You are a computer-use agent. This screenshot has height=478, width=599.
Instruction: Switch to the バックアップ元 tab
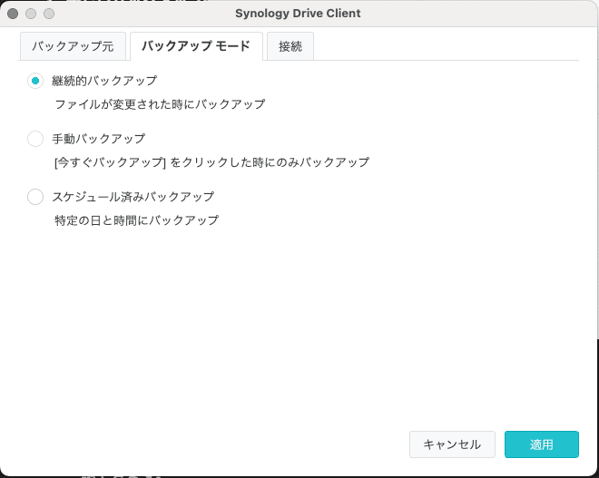[x=73, y=46]
